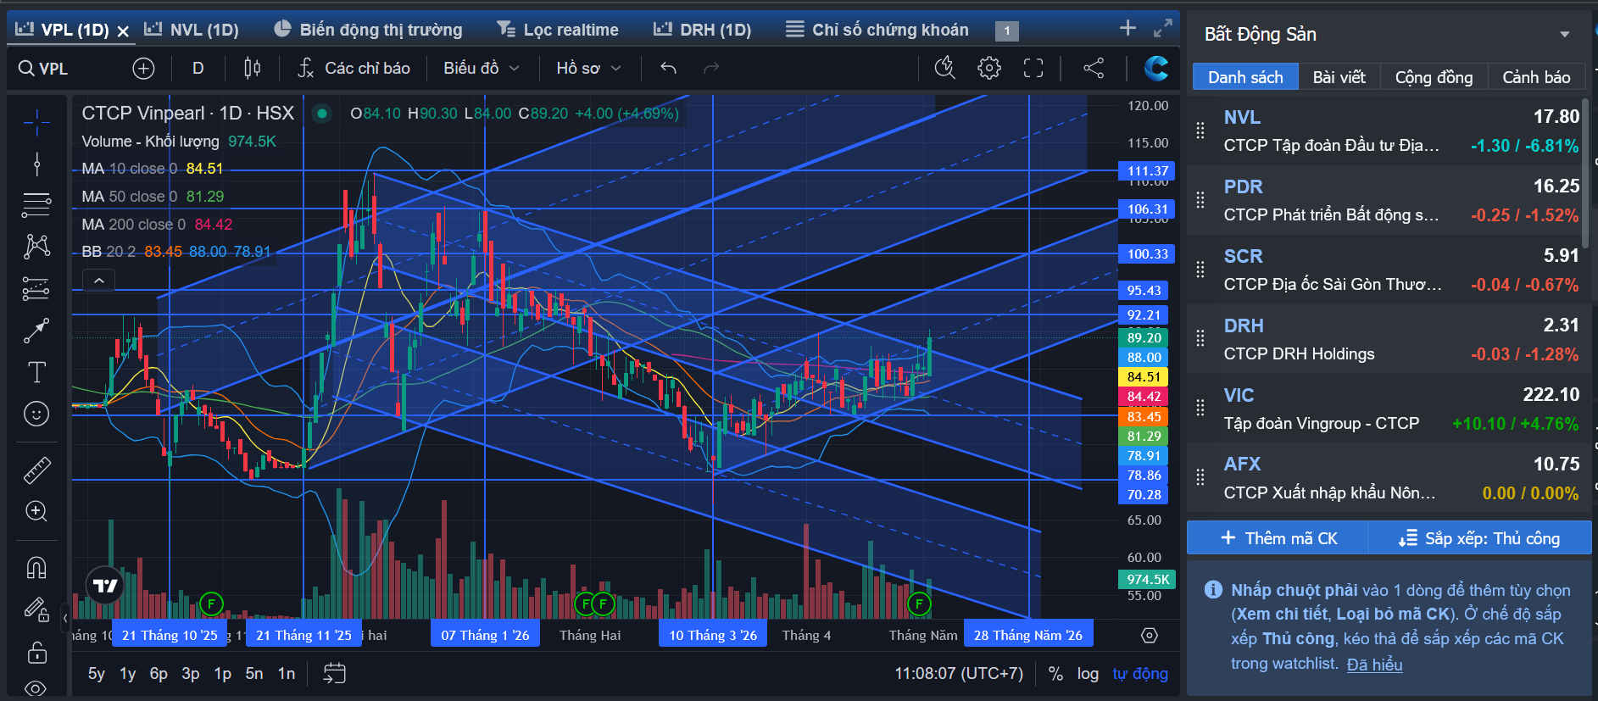Set chart range to 1n
Screen dimensions: 1598x701
(287, 674)
